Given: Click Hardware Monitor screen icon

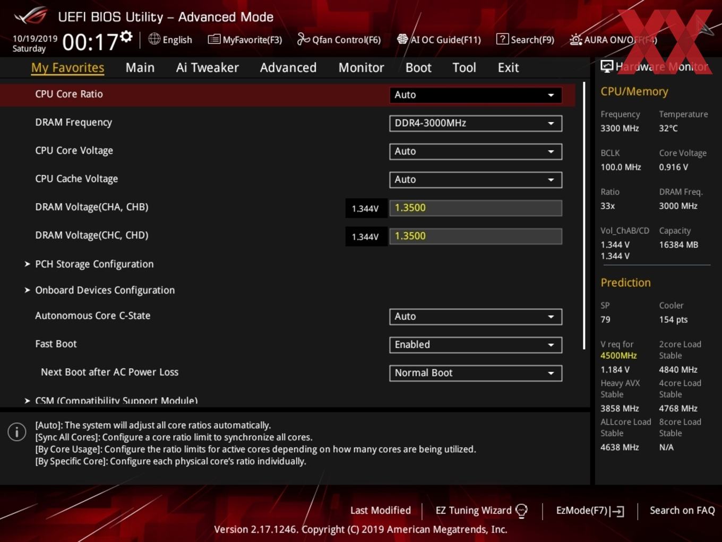Looking at the screenshot, I should pyautogui.click(x=607, y=66).
